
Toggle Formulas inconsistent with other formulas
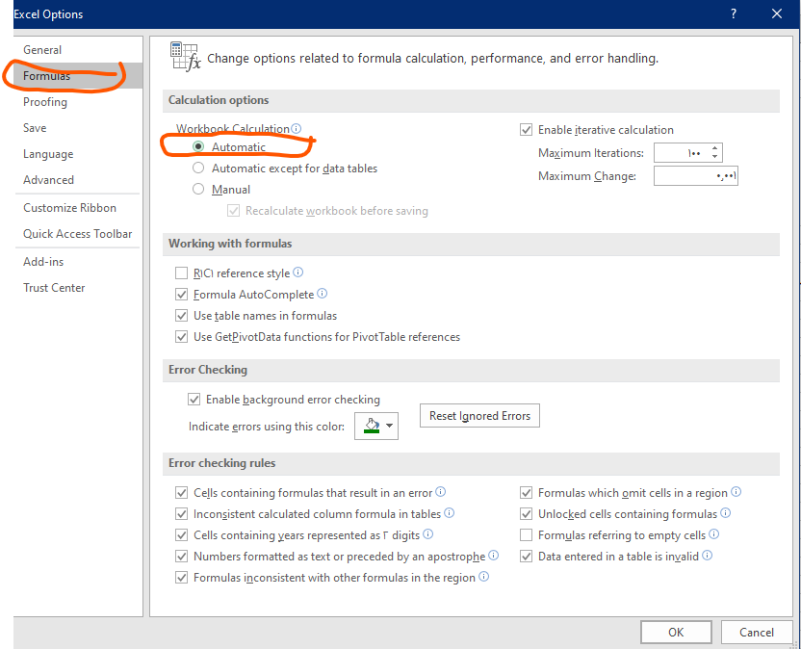pos(181,578)
